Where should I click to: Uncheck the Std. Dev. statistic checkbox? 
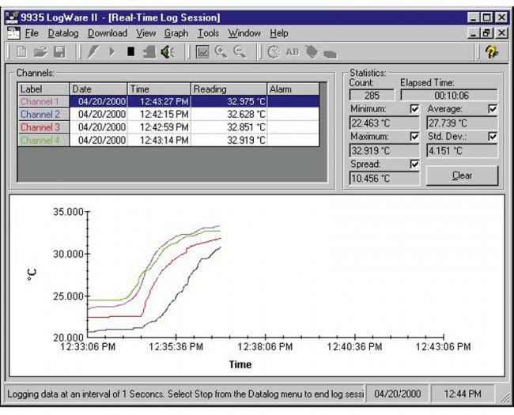pyautogui.click(x=493, y=137)
